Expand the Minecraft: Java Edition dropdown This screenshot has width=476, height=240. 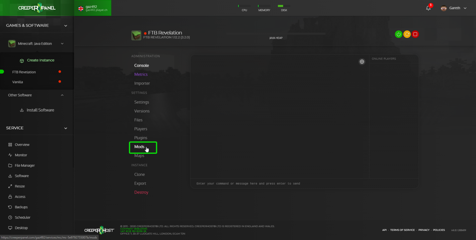click(62, 44)
